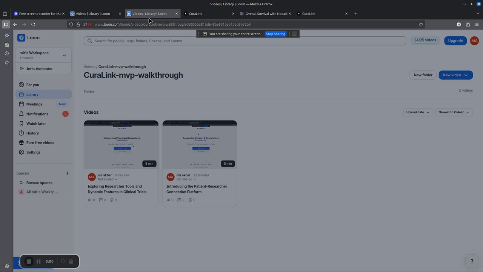Viewport: 483px width, 272px height.
Task: Click the Introducing the Patient-Researcher Connection Platform title
Action: click(197, 189)
